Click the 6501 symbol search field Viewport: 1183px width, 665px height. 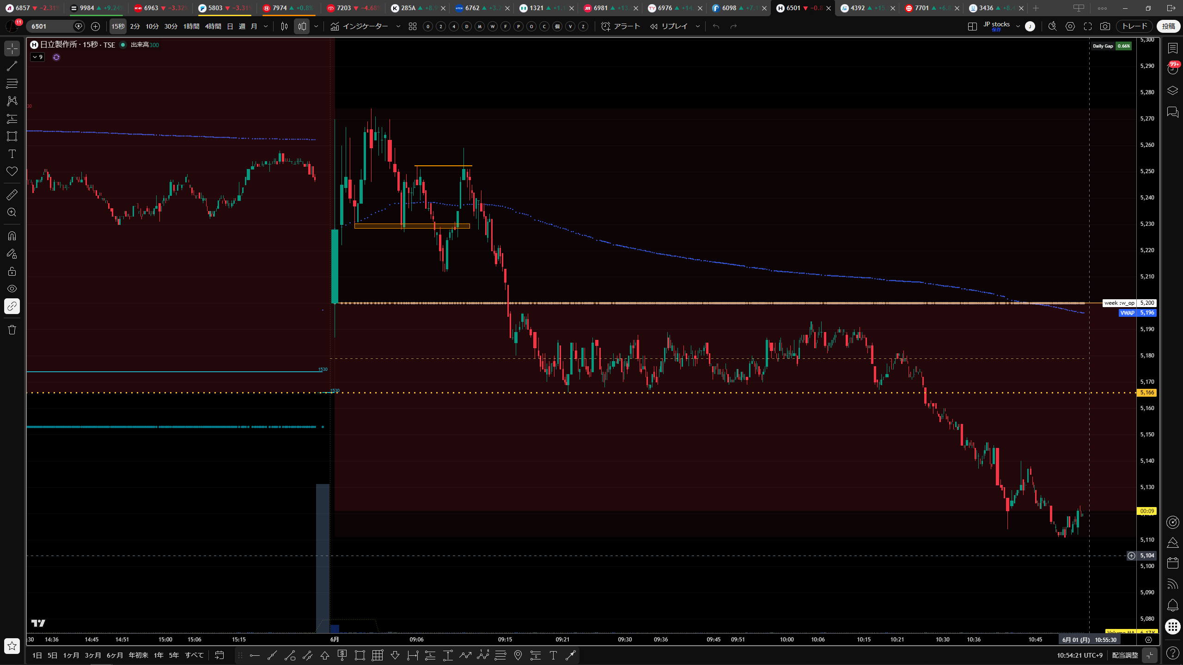(x=52, y=26)
